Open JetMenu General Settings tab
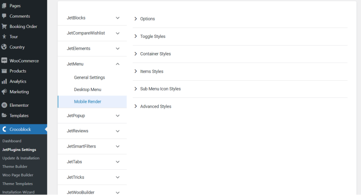The image size is (361, 195). coord(89,77)
